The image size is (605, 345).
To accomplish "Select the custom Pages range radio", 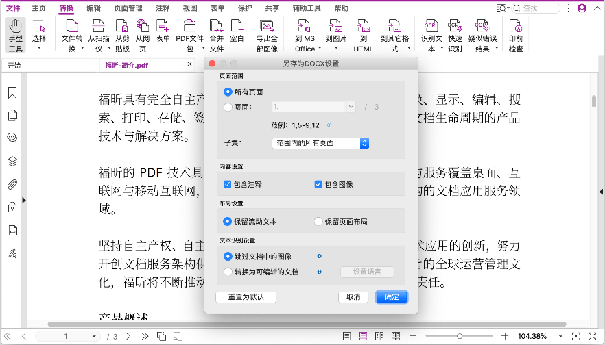I will 228,107.
